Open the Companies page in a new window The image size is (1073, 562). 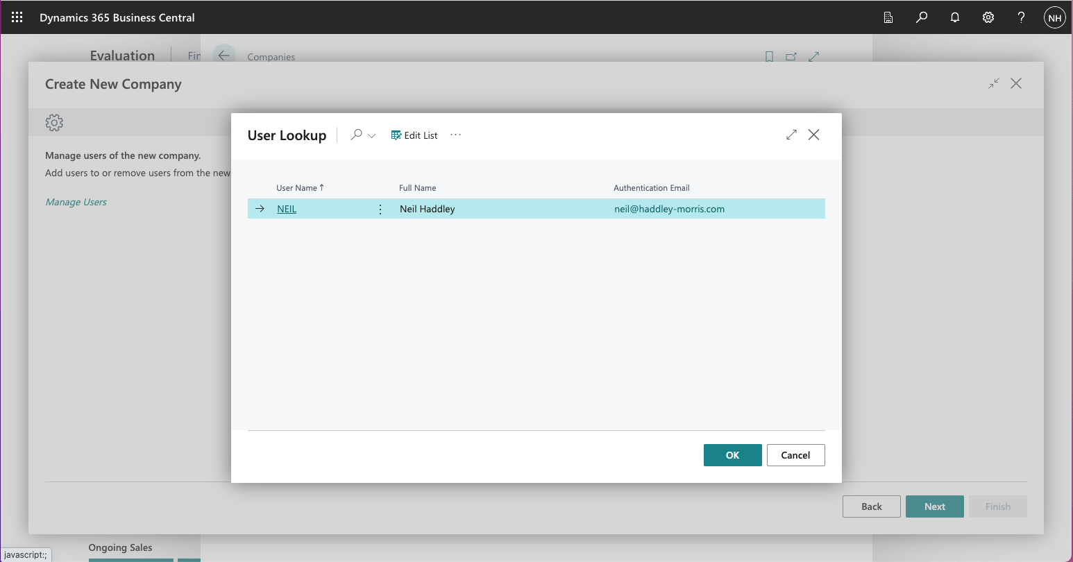791,57
